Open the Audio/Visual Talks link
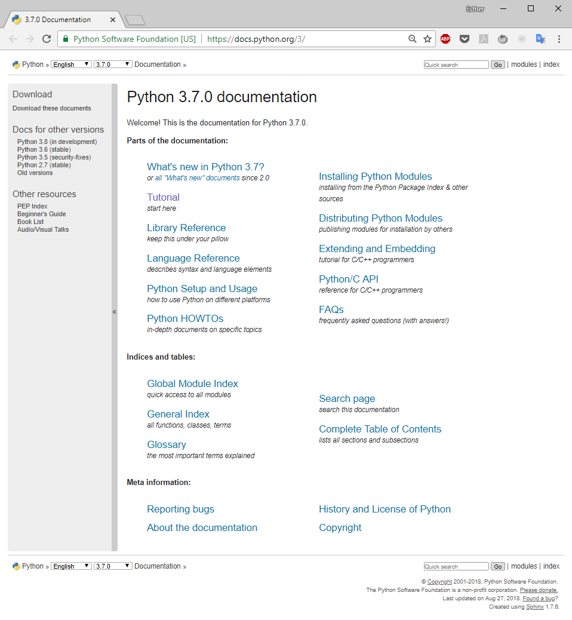Viewport: 572px width, 620px height. (x=43, y=229)
